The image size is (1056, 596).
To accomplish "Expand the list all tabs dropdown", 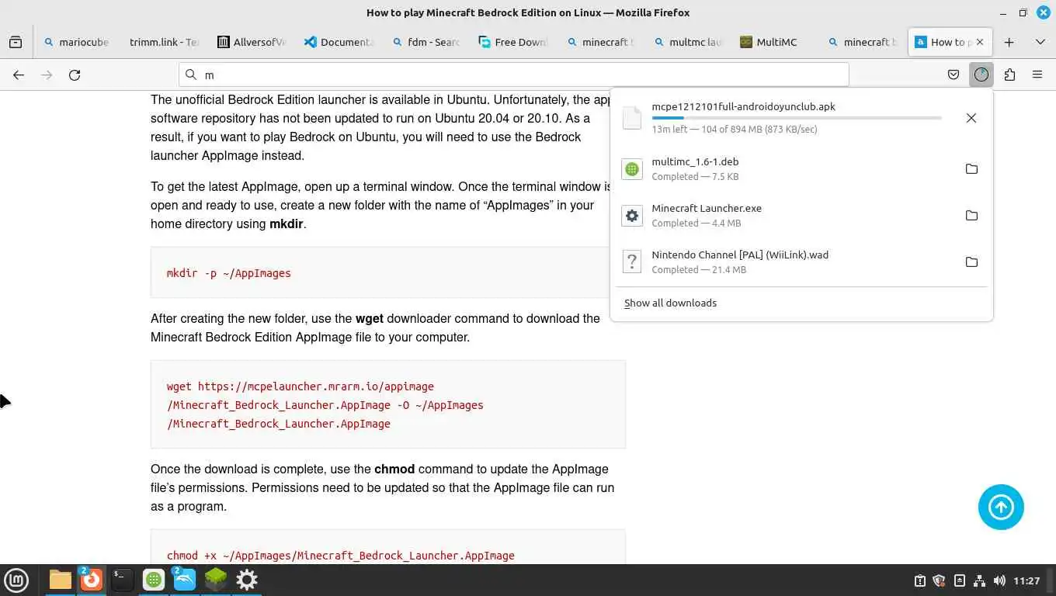I will point(1040,42).
